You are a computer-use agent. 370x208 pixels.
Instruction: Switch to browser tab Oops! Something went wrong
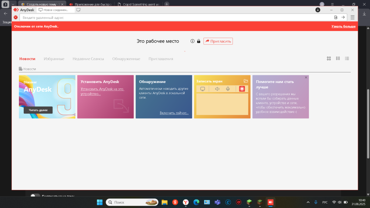click(139, 4)
